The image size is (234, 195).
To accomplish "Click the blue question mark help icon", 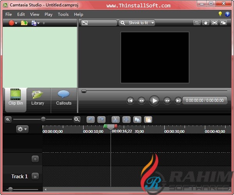I will click(227, 14).
